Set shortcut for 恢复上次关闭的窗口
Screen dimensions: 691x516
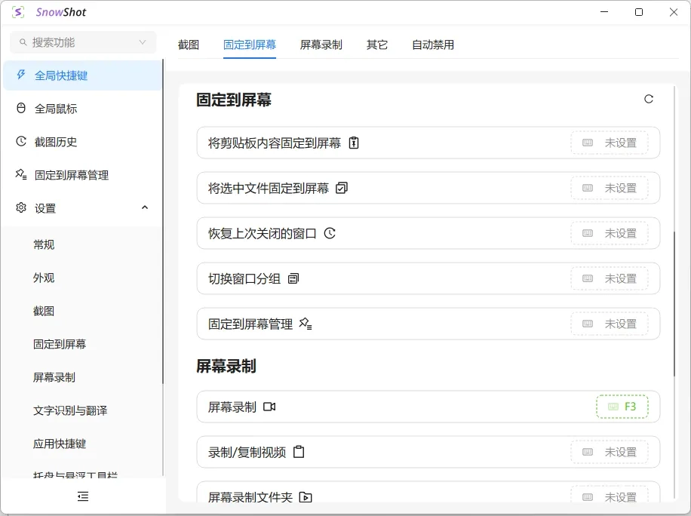click(x=610, y=233)
